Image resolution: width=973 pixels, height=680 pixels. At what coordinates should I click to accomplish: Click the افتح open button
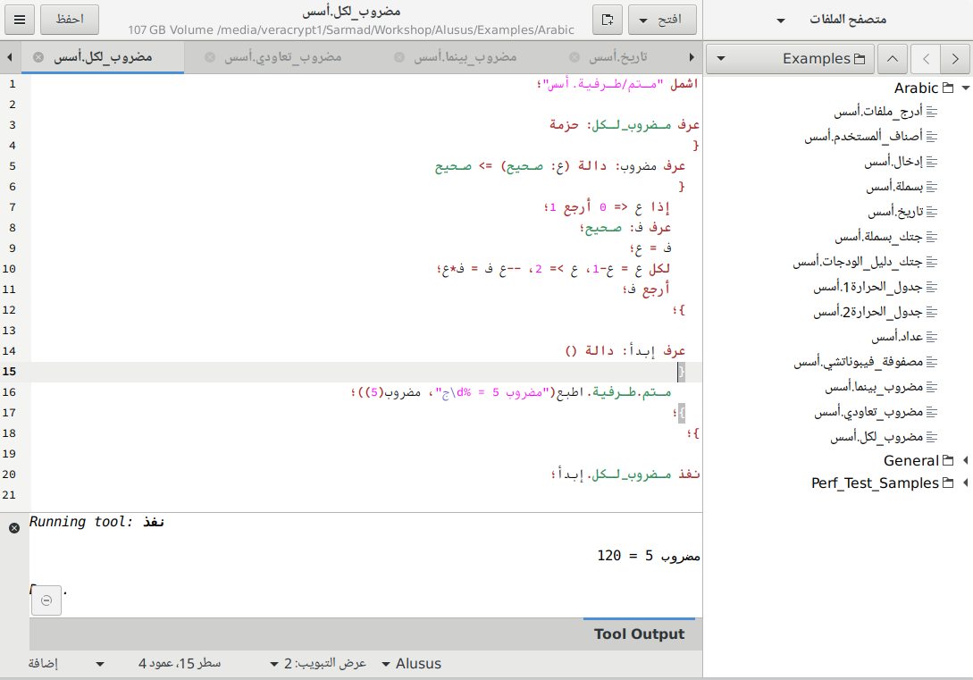(x=662, y=19)
